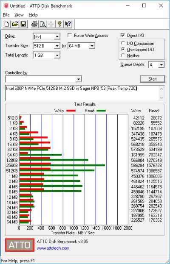Open the Help menu
Image resolution: width=170 pixels, height=264 pixels.
(x=33, y=15)
